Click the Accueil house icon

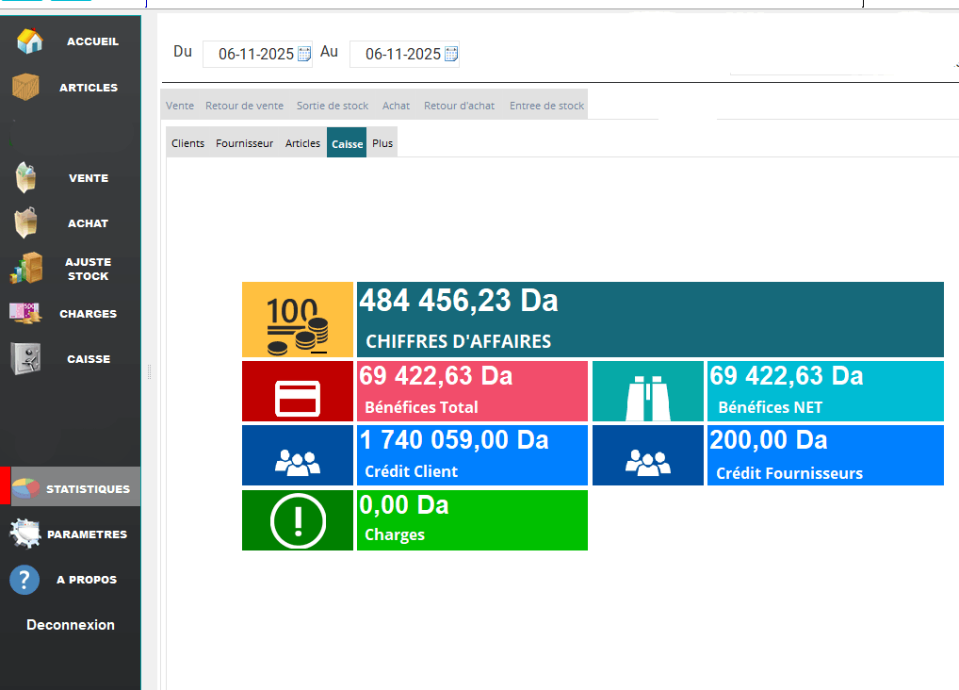point(30,41)
